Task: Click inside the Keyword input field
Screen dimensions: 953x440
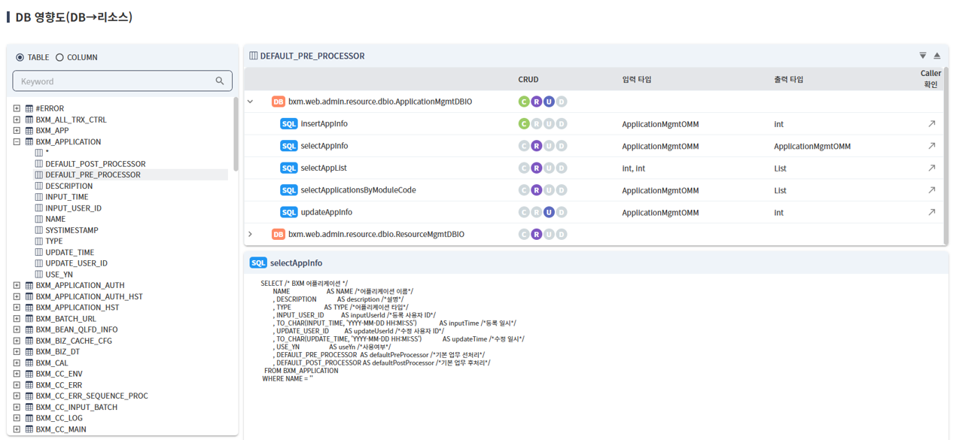Action: pyautogui.click(x=113, y=80)
